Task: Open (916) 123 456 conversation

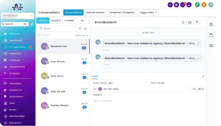Action: 63,91
